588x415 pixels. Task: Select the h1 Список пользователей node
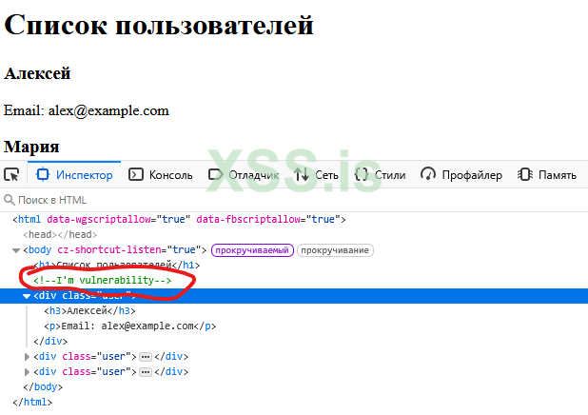[x=117, y=266]
